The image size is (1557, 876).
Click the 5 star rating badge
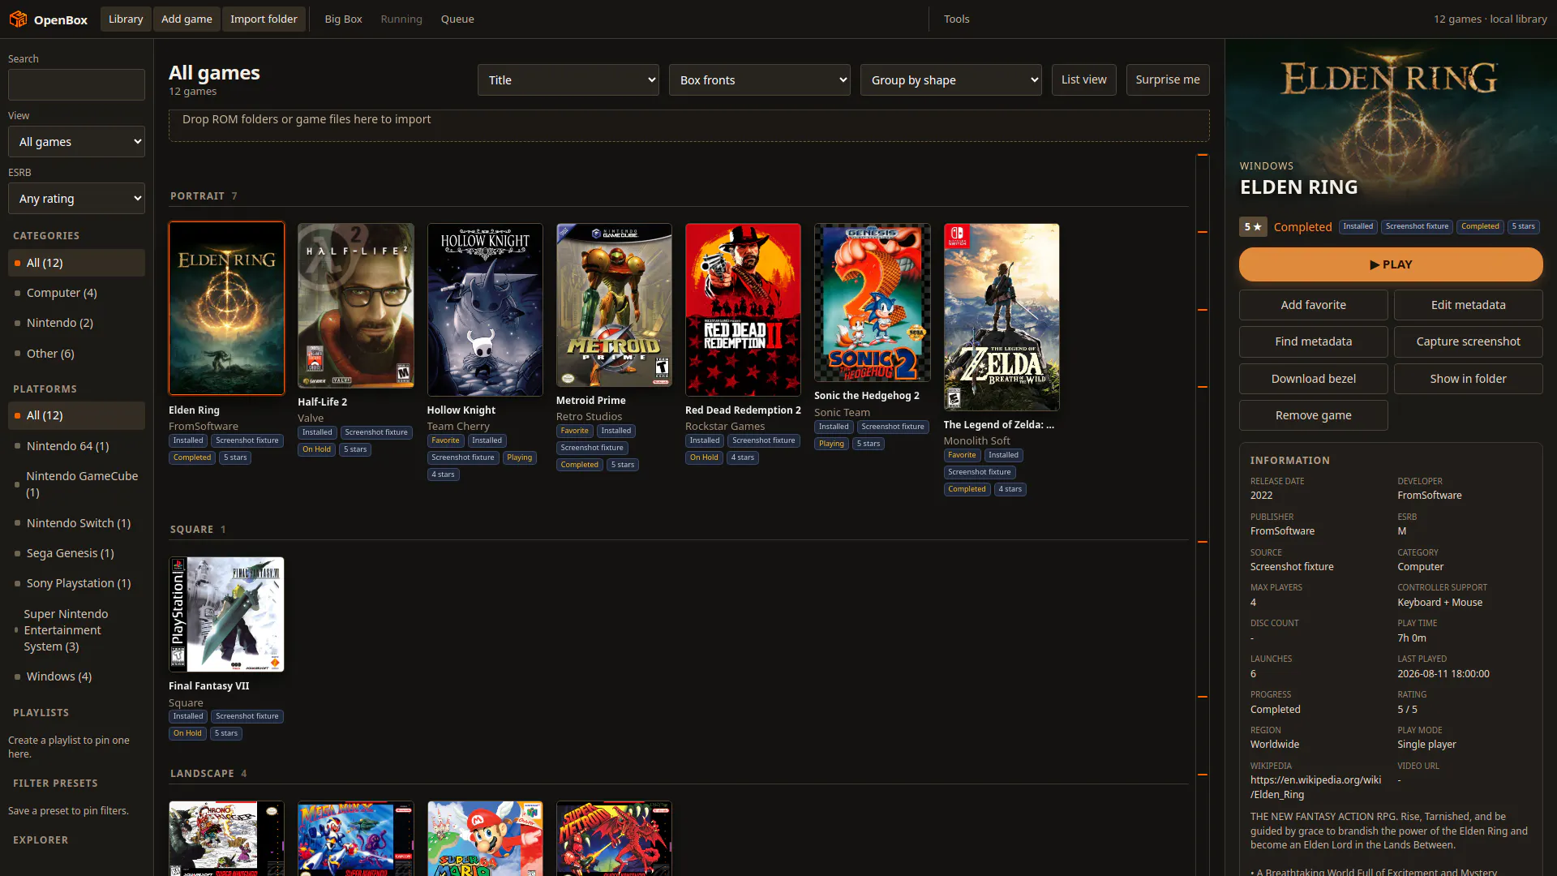click(x=1253, y=227)
